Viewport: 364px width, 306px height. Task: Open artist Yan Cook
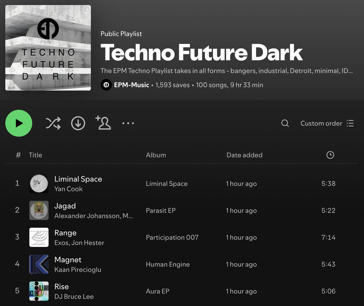tap(68, 189)
